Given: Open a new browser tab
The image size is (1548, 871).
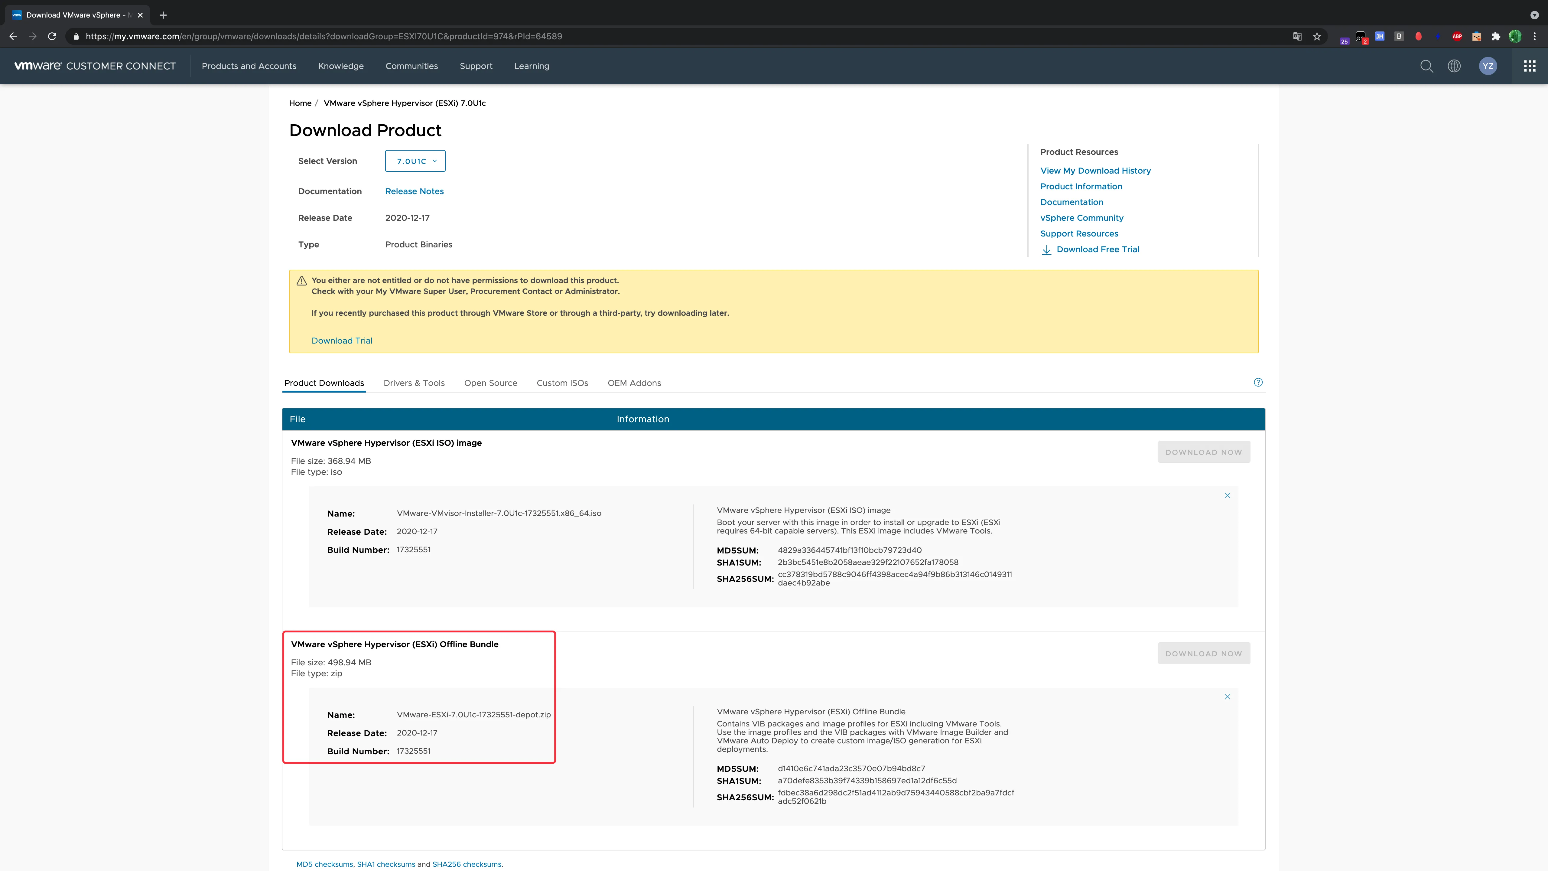Looking at the screenshot, I should tap(163, 15).
